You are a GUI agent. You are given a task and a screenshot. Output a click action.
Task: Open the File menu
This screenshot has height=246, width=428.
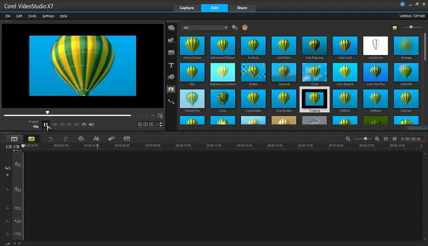8,16
